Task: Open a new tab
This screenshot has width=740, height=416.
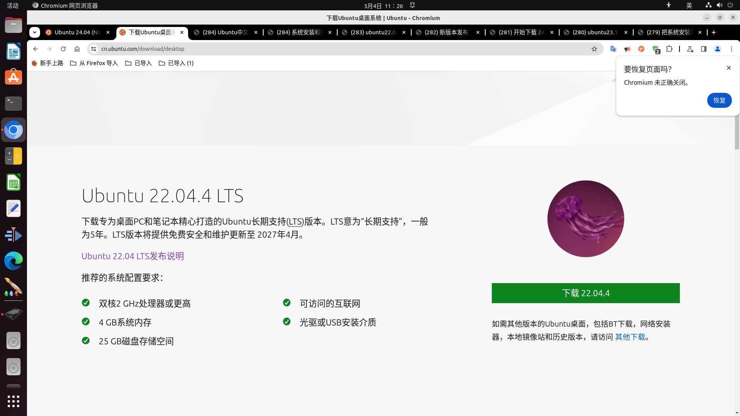Action: coord(714,32)
